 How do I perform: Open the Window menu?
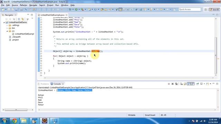point(65,5)
